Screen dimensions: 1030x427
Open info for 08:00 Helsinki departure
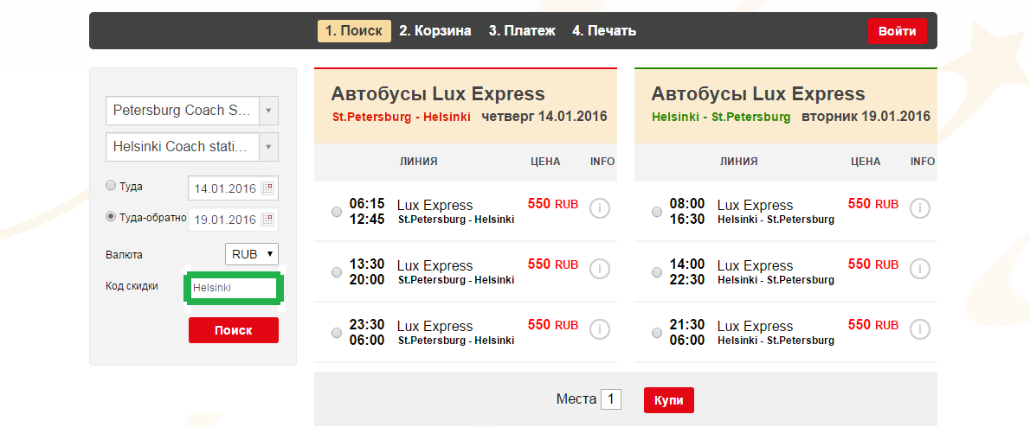[x=920, y=209]
